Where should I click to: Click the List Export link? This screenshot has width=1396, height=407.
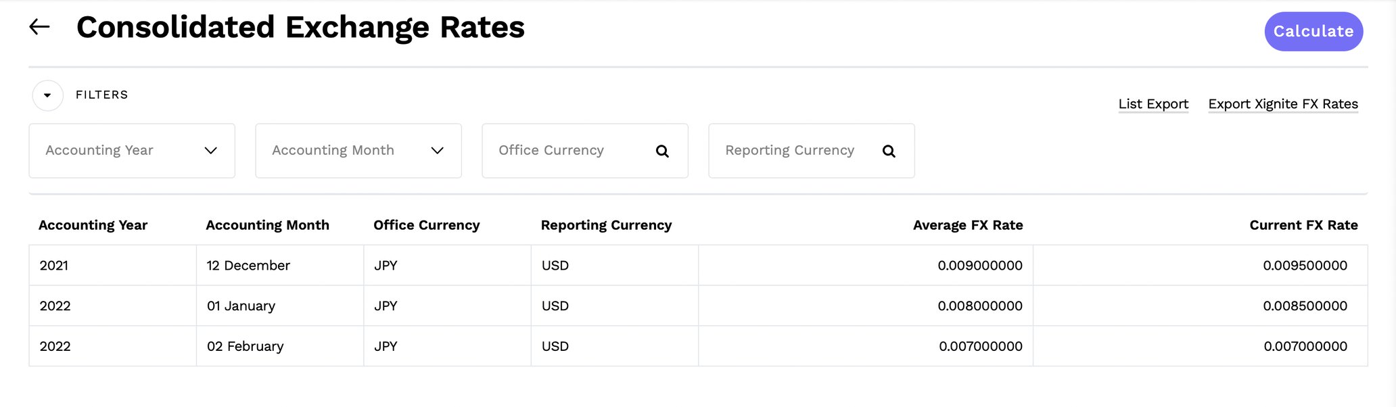tap(1153, 104)
